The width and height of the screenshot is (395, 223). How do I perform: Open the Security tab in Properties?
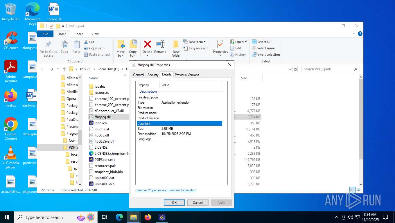[x=153, y=75]
